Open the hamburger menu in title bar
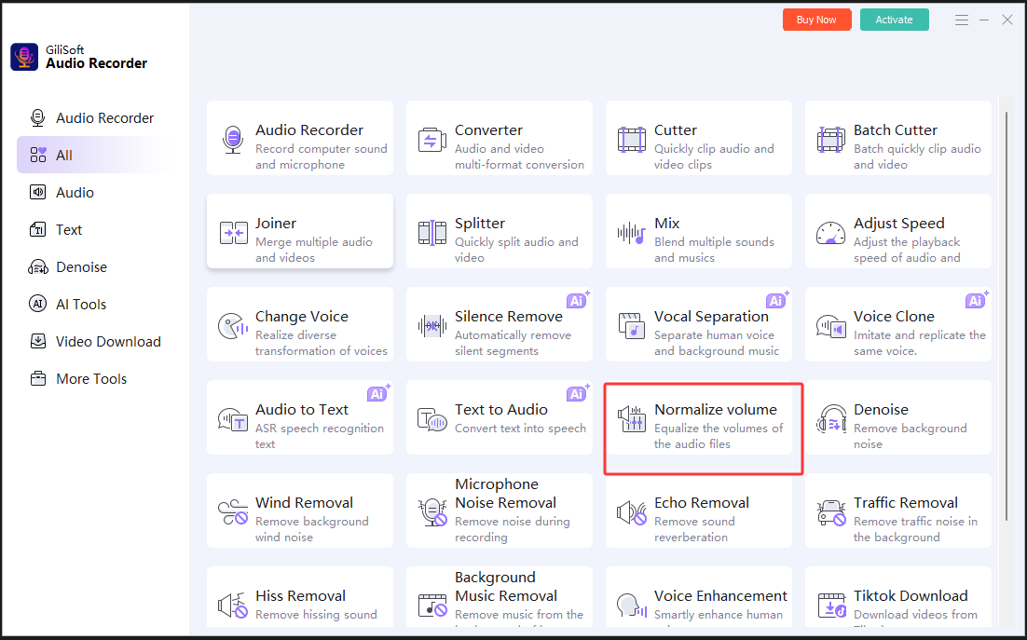This screenshot has width=1027, height=640. pos(961,20)
